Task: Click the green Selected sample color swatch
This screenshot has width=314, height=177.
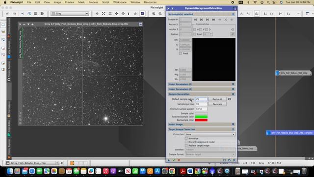Action: tap(201, 117)
